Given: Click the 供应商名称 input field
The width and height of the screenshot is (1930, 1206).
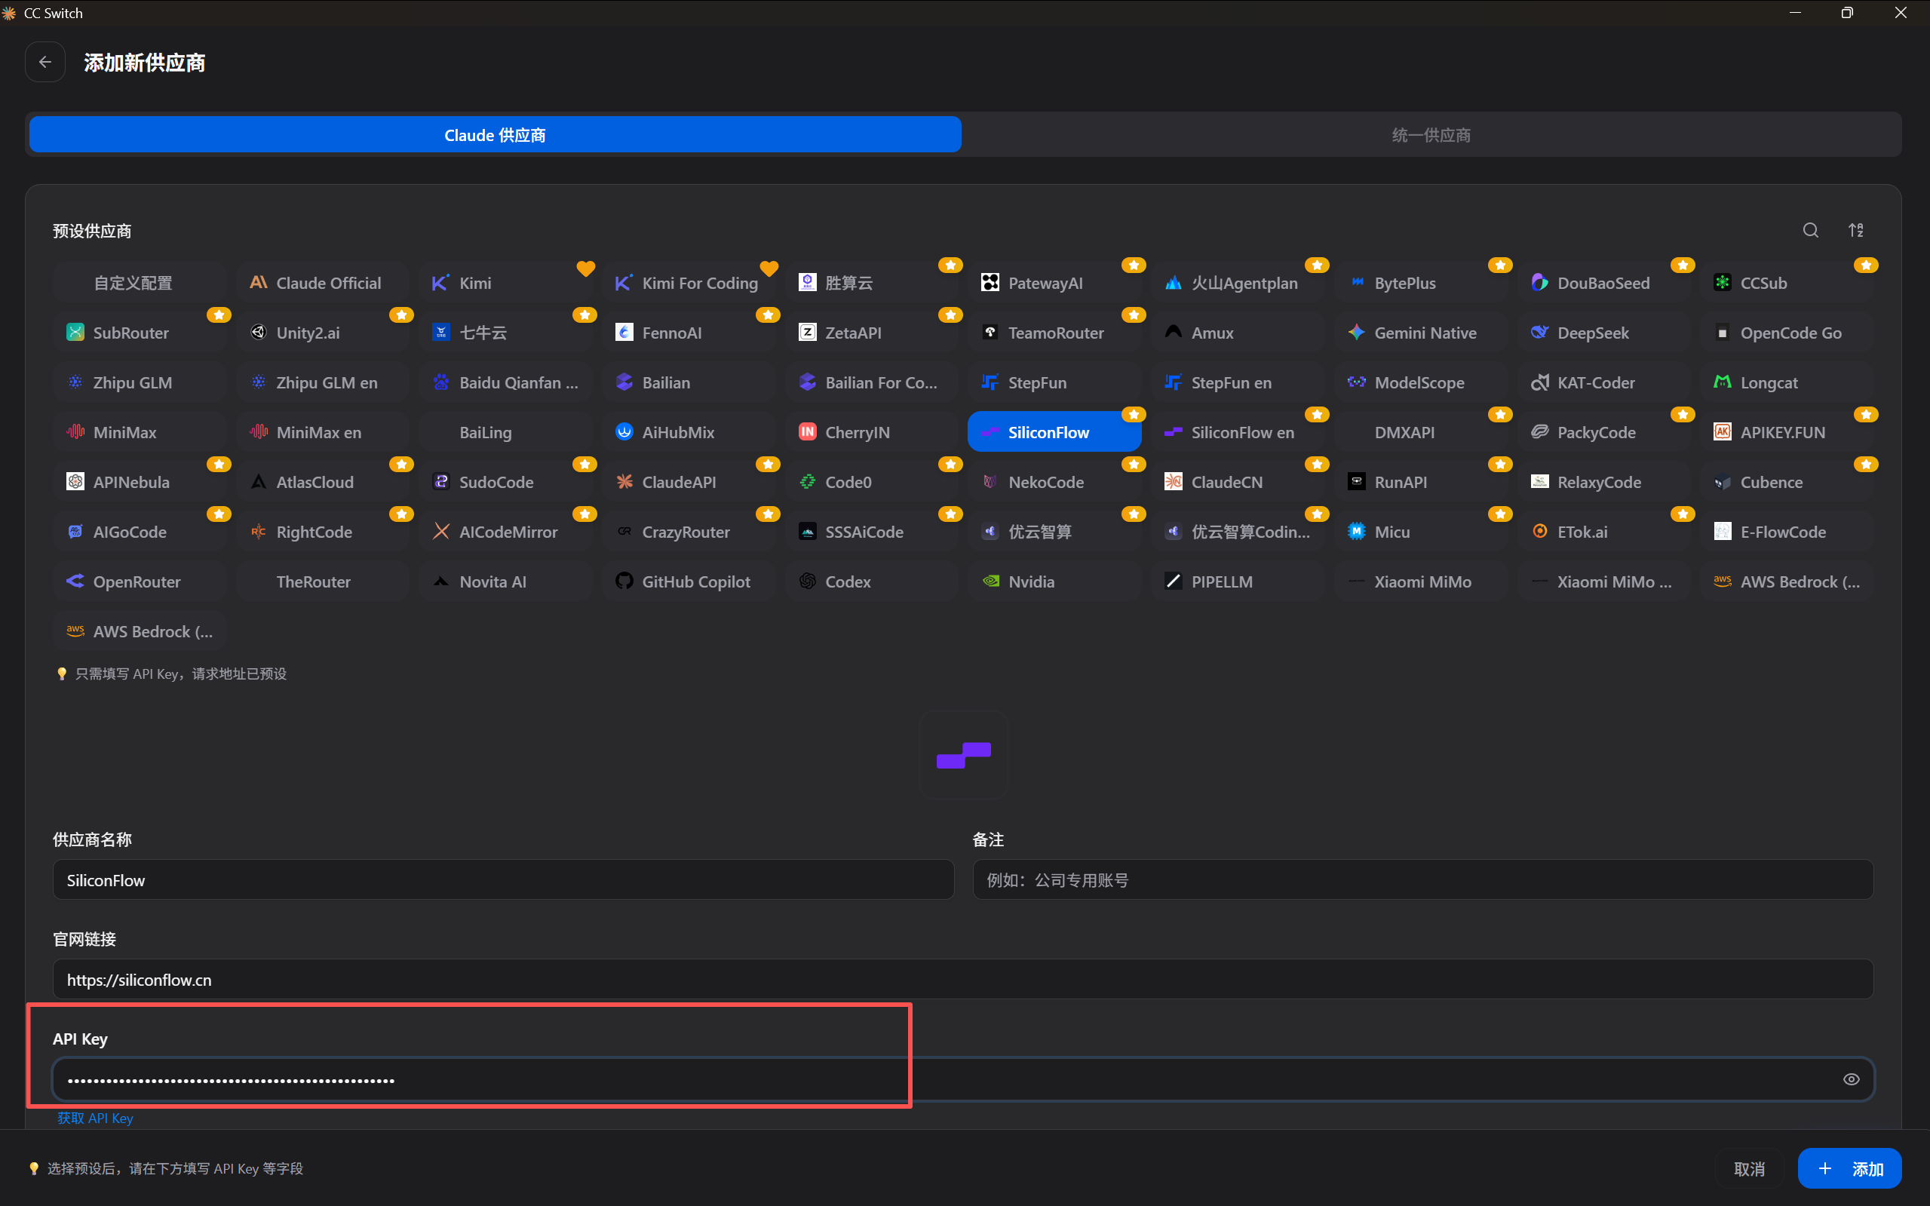Looking at the screenshot, I should click(x=503, y=879).
